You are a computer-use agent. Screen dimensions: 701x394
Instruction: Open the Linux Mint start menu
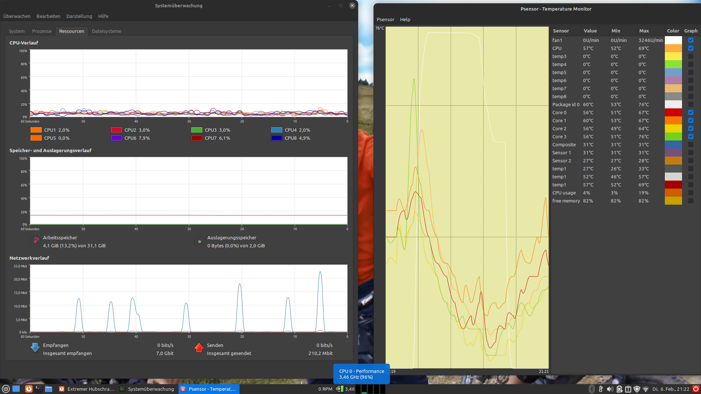(6, 389)
